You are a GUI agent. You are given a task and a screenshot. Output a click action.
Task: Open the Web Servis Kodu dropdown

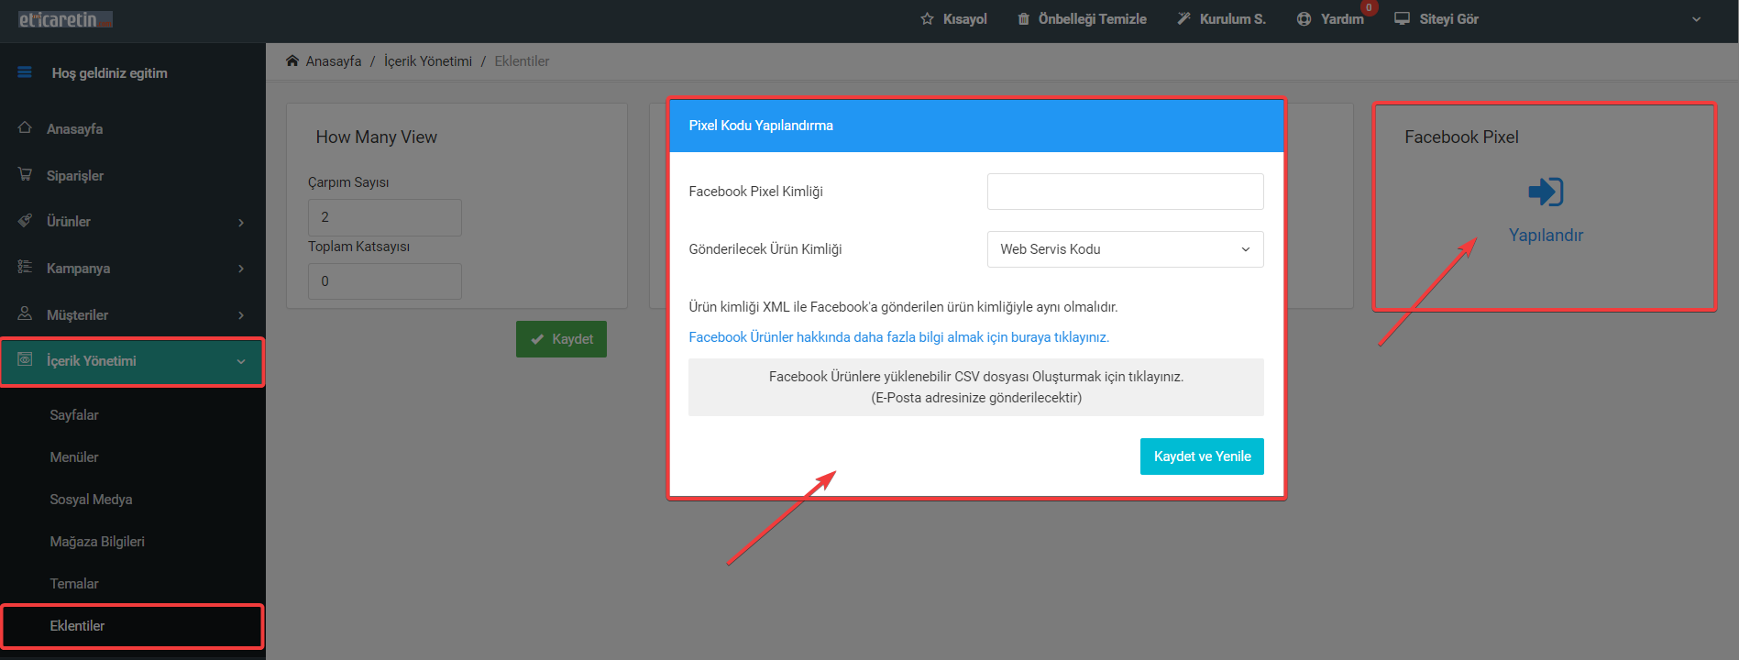pos(1125,249)
